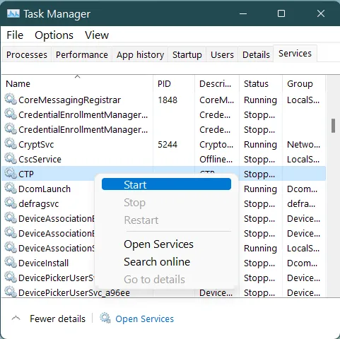This screenshot has width=340, height=339.
Task: Click the gear icon beside DeviceInstall
Action: pos(11,263)
